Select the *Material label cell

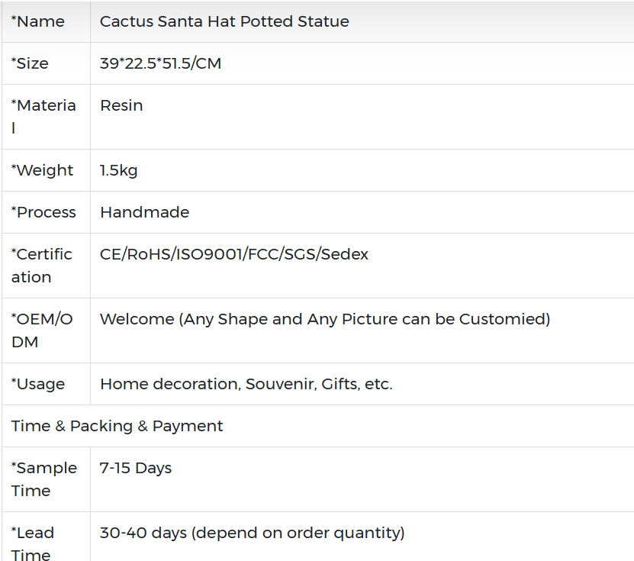pyautogui.click(x=43, y=116)
